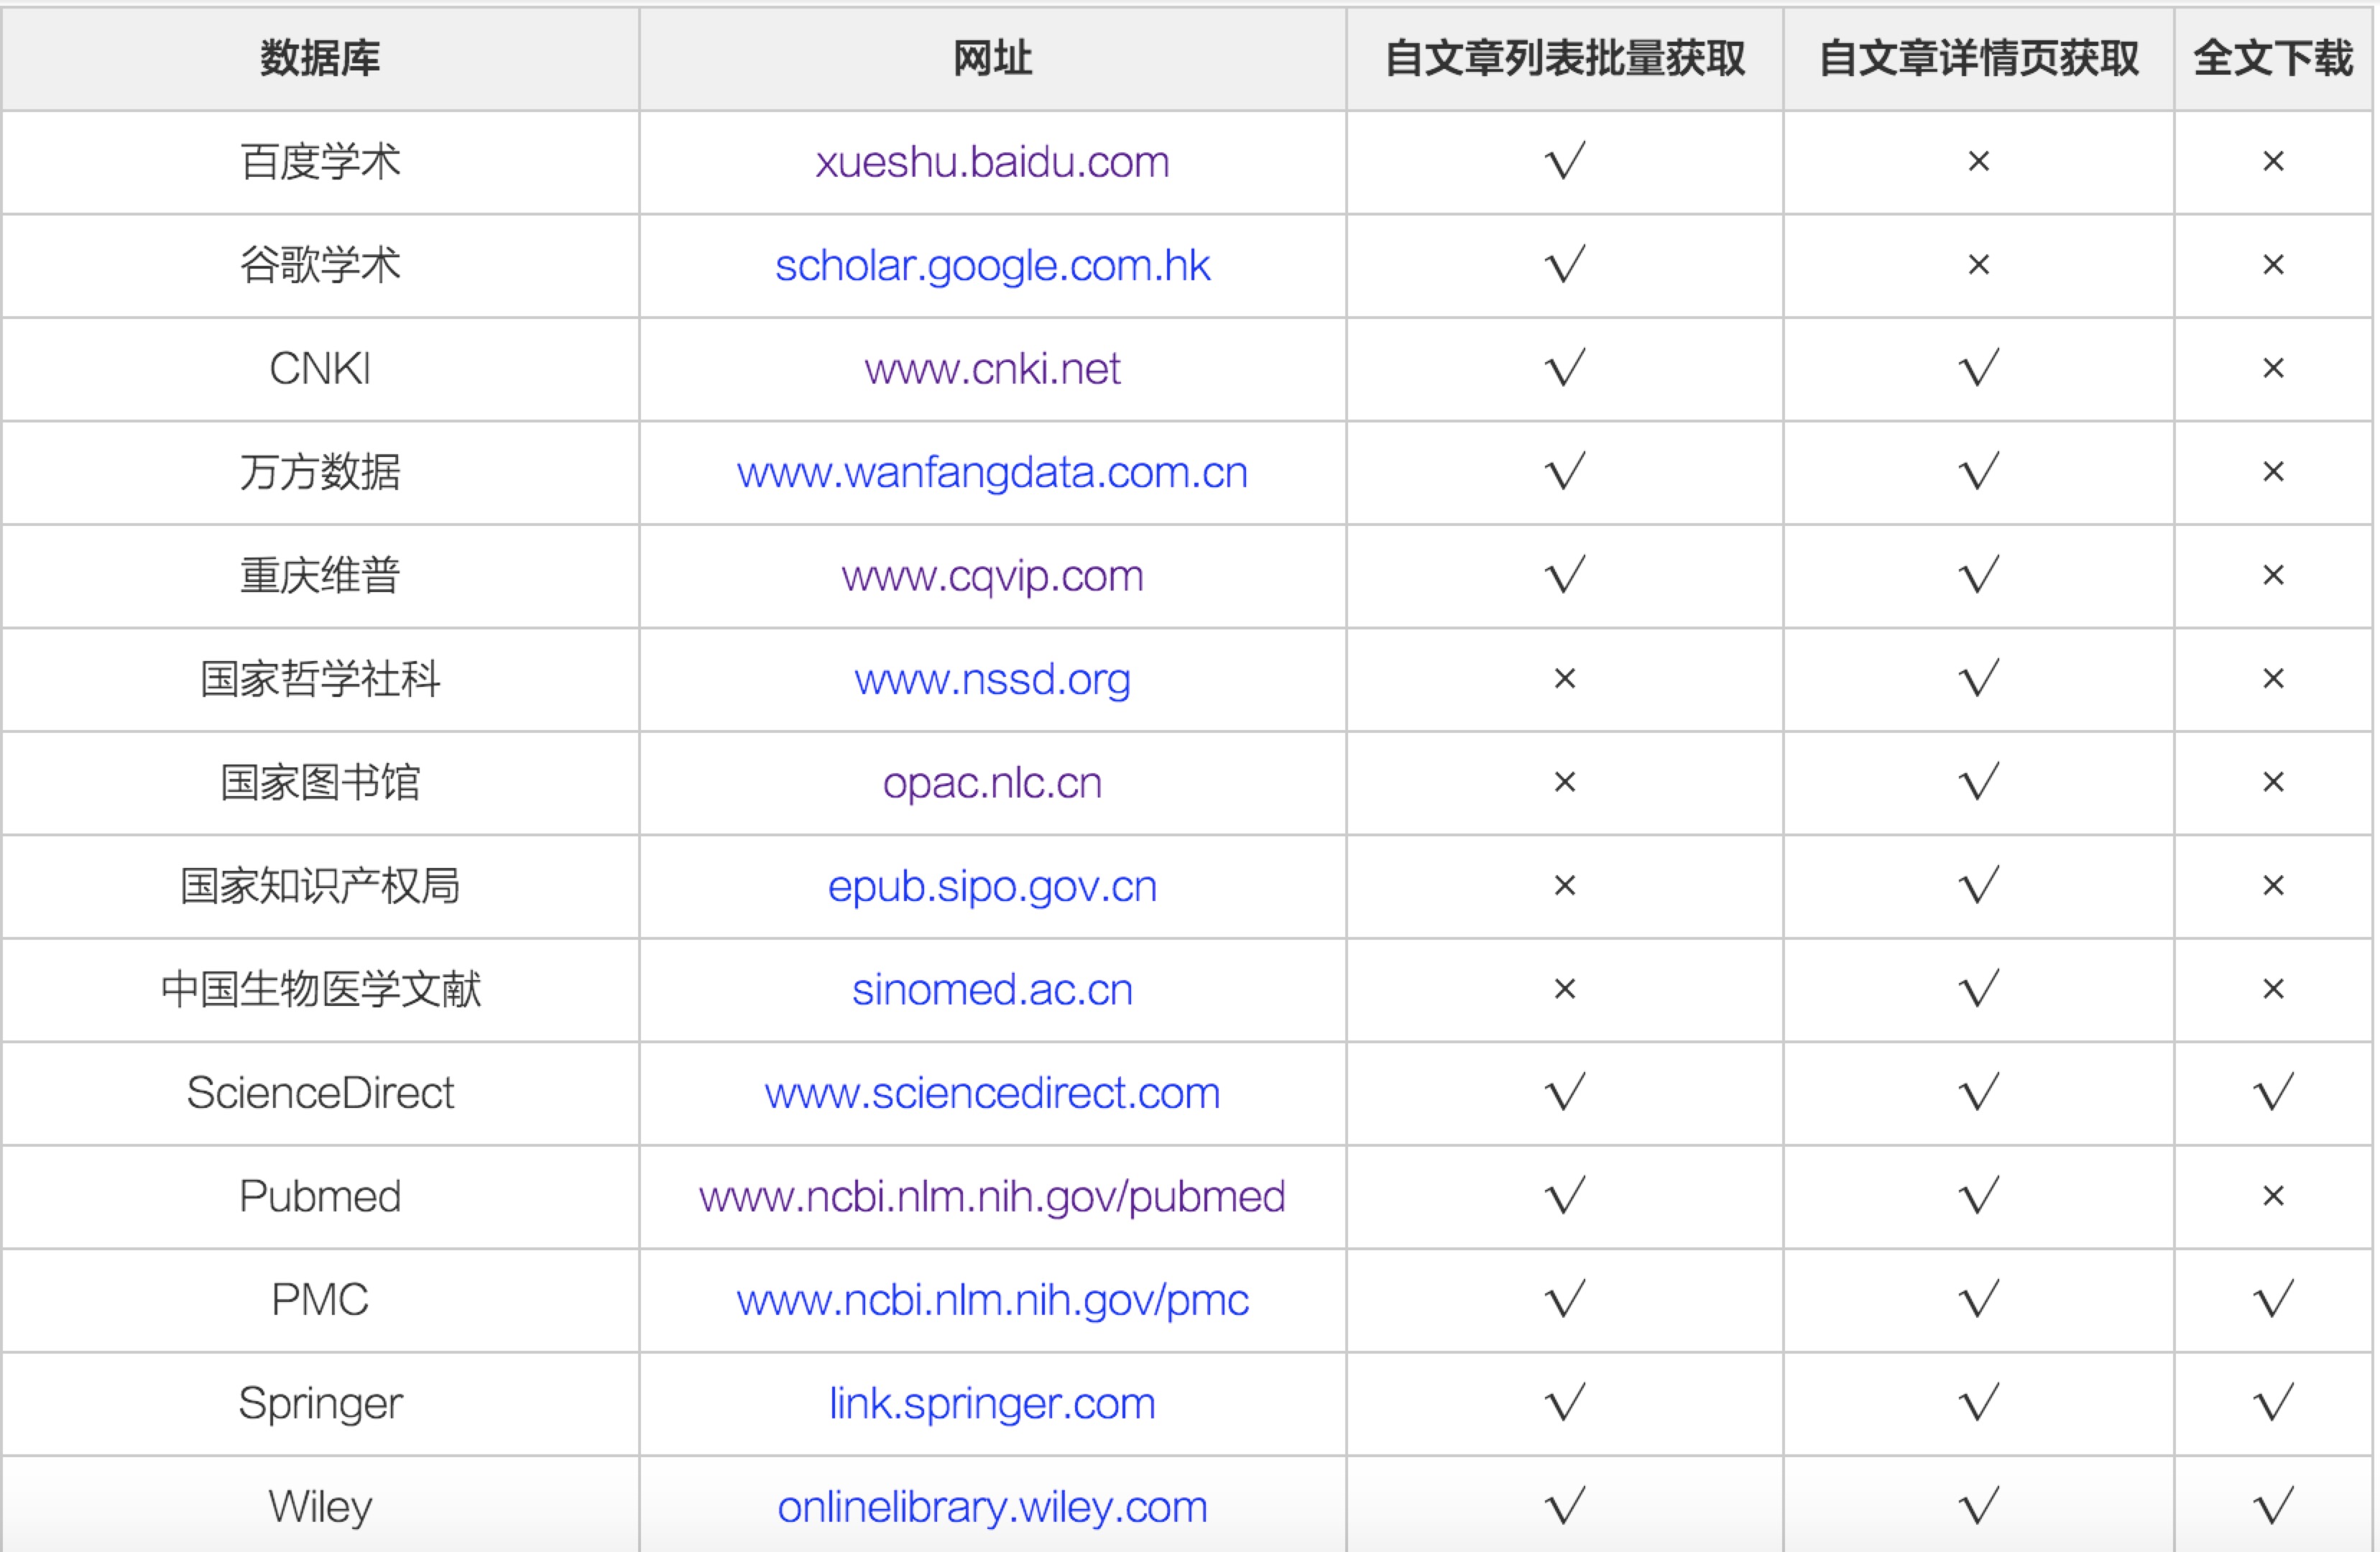
Task: Click 国家哲学社科 list-batch cross mark
Action: pyautogui.click(x=1565, y=680)
